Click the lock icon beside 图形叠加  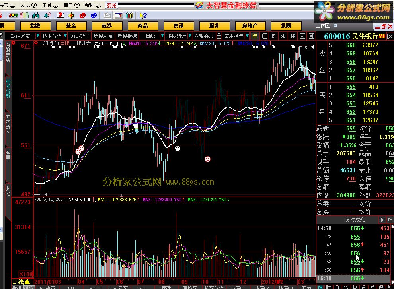click(219, 36)
